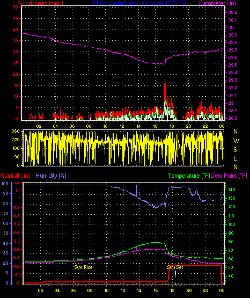This screenshot has width=250, height=298.
Task: Click the 45 value on windspeed axis
Action: pos(16,18)
